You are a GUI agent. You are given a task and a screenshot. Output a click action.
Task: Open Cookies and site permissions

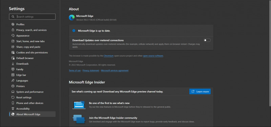32,52
